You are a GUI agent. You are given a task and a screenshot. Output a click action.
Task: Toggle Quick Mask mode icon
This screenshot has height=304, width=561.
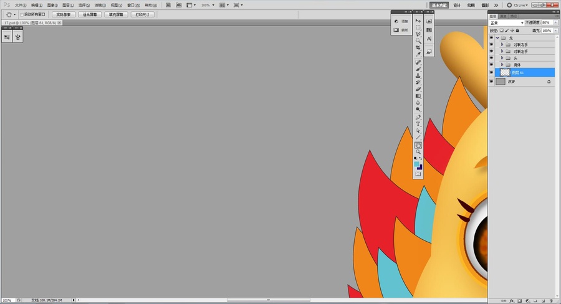click(x=418, y=174)
